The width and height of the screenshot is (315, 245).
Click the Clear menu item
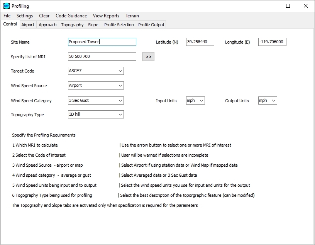[x=44, y=16]
